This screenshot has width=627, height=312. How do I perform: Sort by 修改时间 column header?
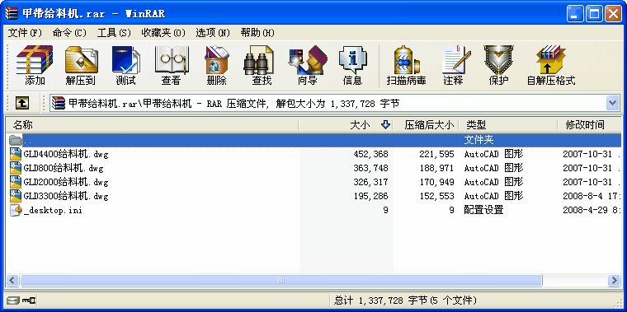click(589, 125)
